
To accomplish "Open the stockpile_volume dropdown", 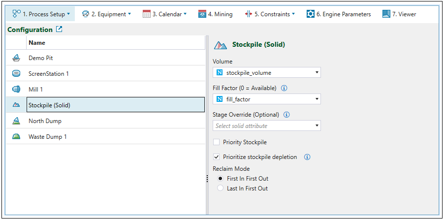I will [267, 73].
